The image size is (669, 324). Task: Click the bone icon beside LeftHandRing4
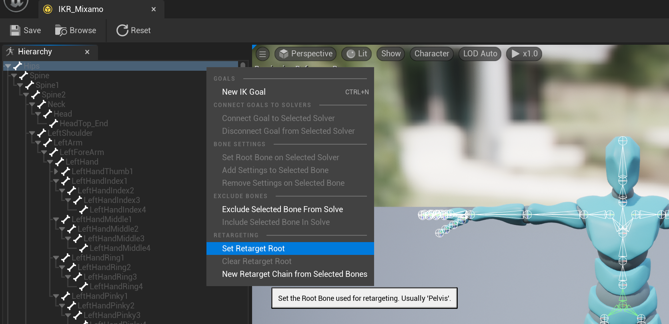tap(84, 286)
